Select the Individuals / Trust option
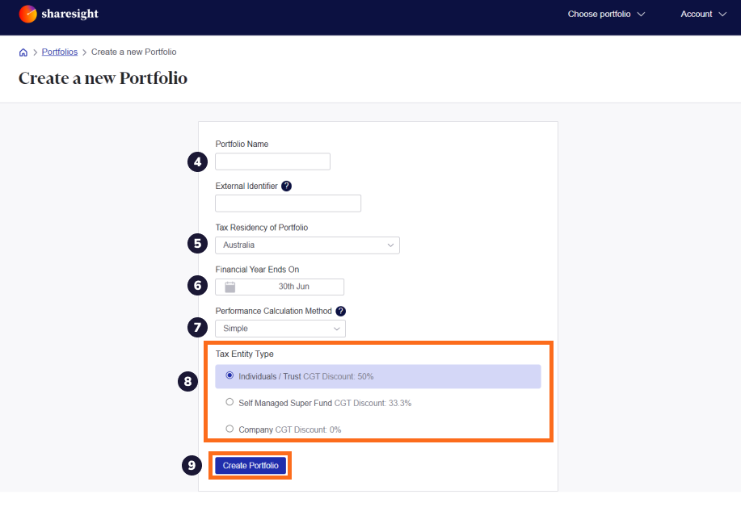This screenshot has width=741, height=507. coord(229,376)
